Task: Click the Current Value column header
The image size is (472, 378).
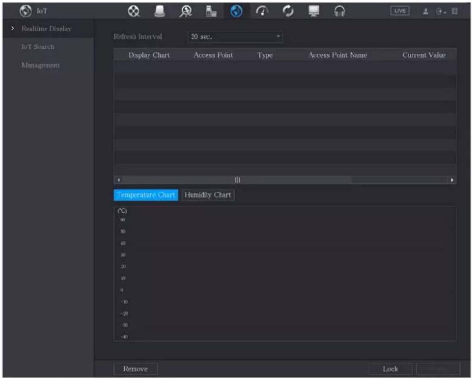Action: pos(424,55)
